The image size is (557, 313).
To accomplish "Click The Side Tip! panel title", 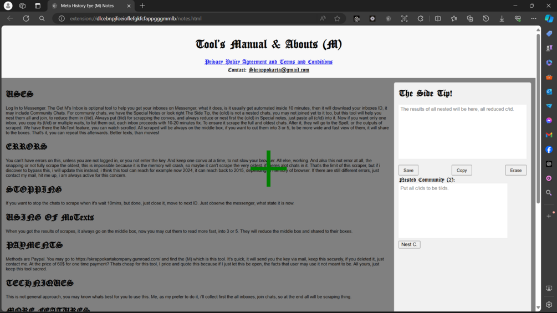I will (x=426, y=93).
